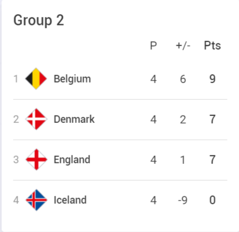Viewport: 239px width, 232px height.
Task: Click Belgium's rank number 1
Action: pos(16,79)
